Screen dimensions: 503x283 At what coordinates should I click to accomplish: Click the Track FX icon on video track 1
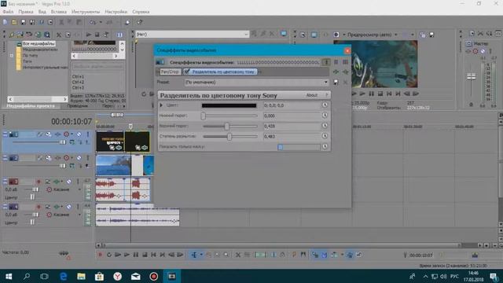[x=57, y=134]
